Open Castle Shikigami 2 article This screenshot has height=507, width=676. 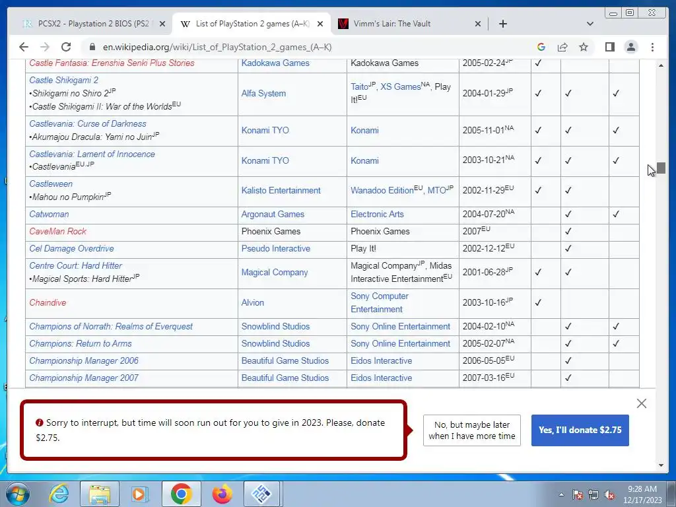click(x=64, y=80)
